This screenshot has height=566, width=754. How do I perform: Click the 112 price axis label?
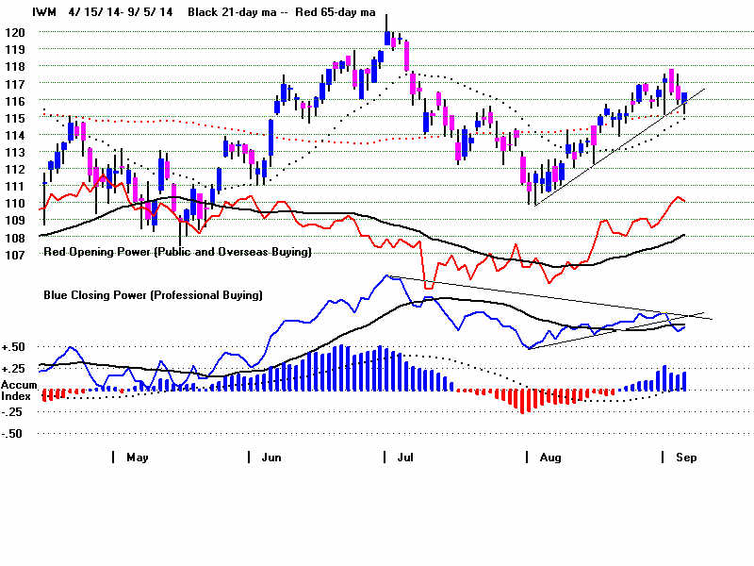(x=14, y=170)
